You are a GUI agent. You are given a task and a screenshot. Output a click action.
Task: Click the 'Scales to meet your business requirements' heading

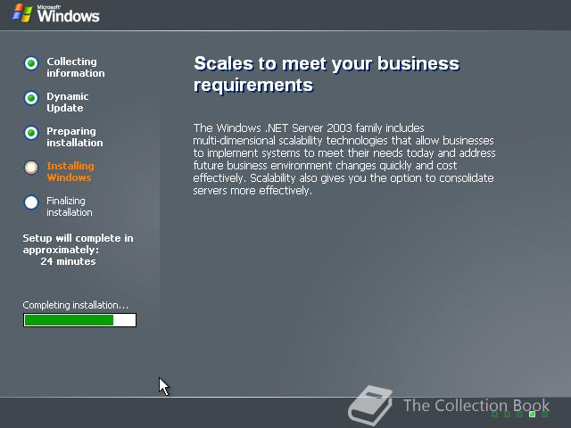[x=327, y=74]
